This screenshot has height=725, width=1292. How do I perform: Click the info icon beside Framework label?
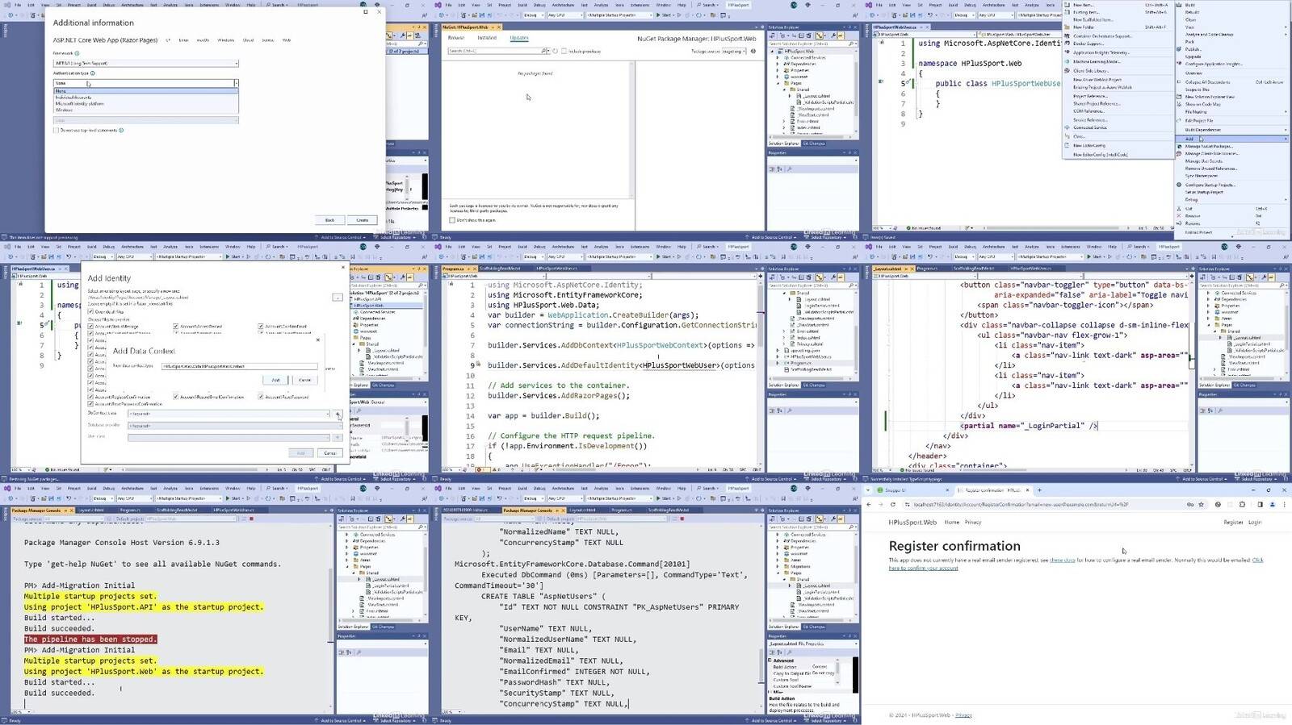76,53
